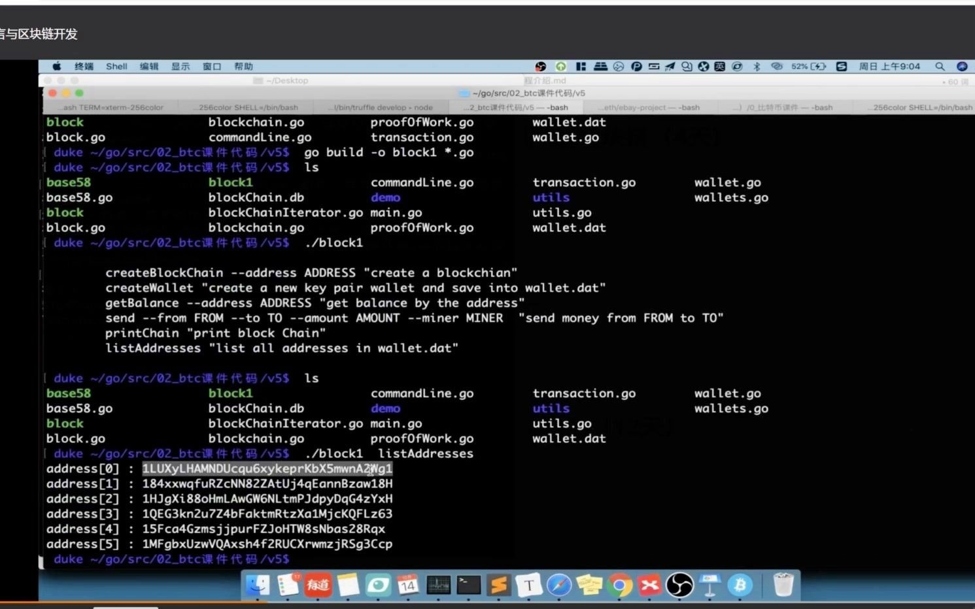
Task: Open the Sublime Text icon in the Dock
Action: coord(498,585)
